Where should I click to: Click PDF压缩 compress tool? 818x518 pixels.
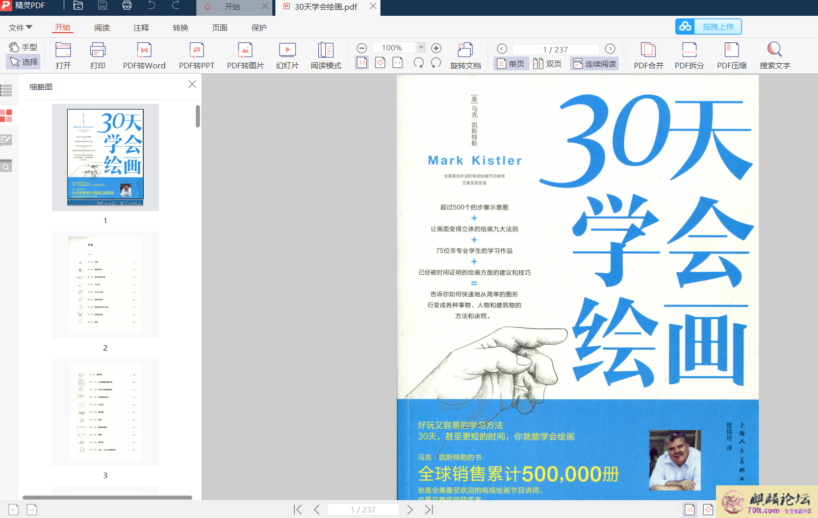click(x=732, y=56)
